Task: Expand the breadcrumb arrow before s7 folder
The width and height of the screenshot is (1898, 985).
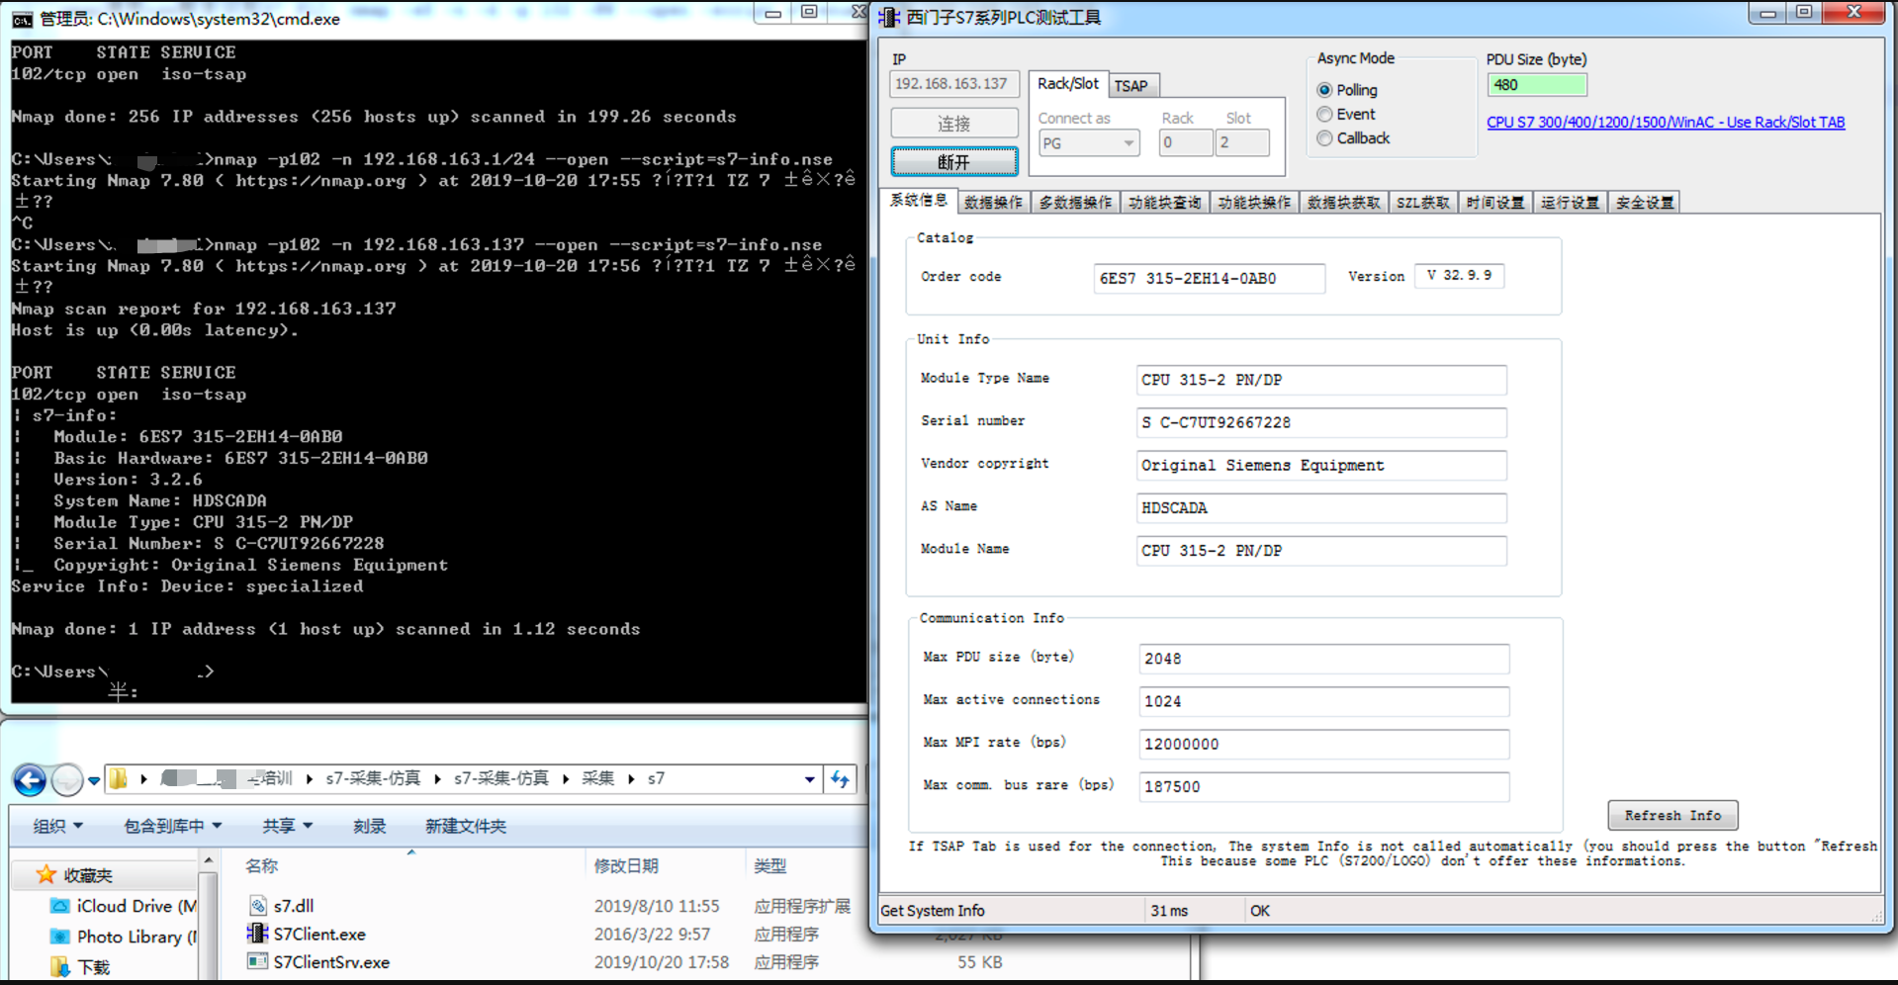Action: coord(631,779)
